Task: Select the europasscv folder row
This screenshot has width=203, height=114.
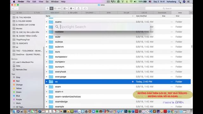Action: pos(118,57)
